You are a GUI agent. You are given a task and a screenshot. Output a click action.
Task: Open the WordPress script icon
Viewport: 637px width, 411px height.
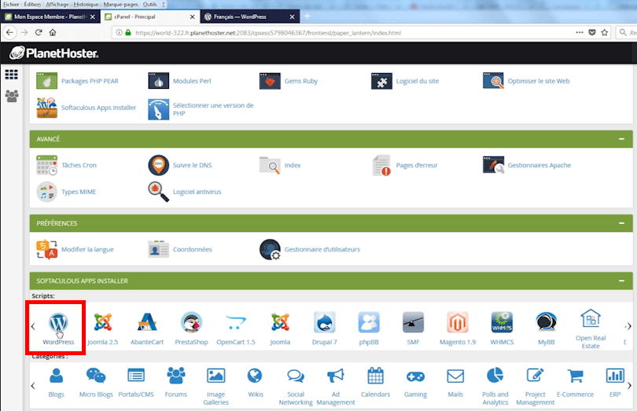tap(58, 323)
